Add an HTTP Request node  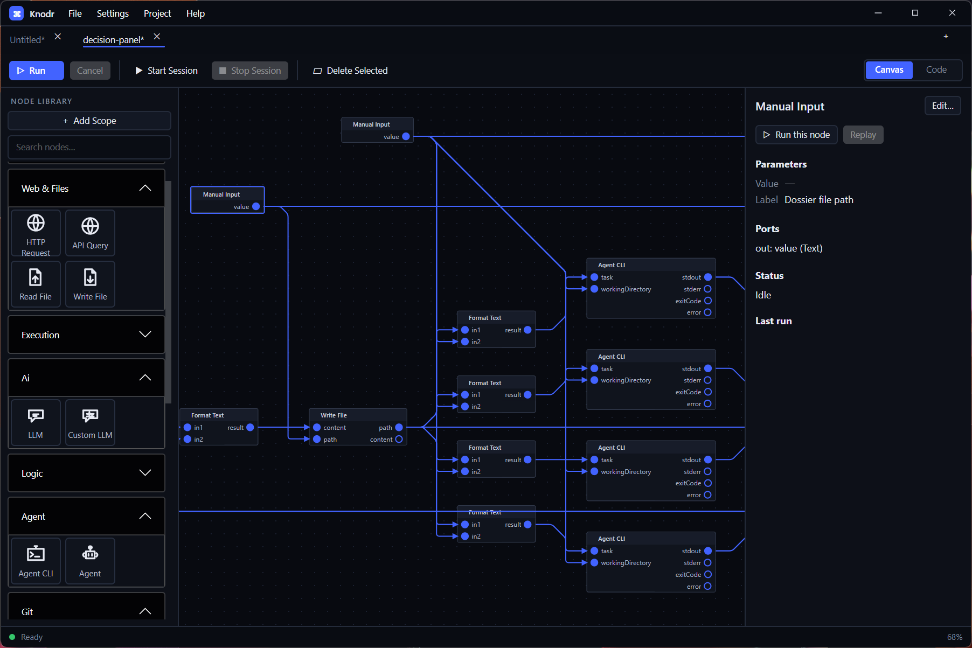36,233
